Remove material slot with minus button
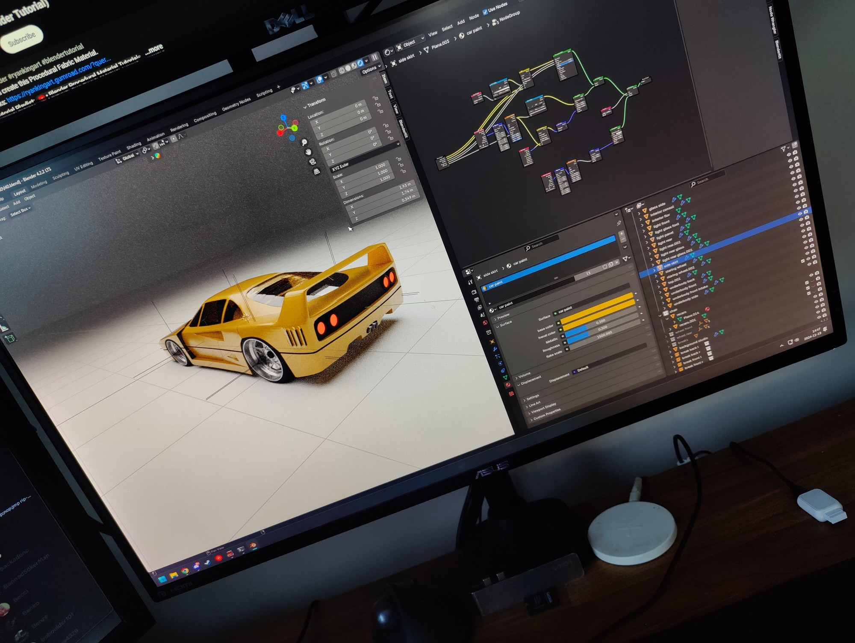The image size is (855, 643). 623,240
